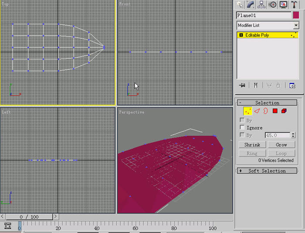Click the Shrink button
Image resolution: width=305 pixels, height=233 pixels.
point(252,145)
